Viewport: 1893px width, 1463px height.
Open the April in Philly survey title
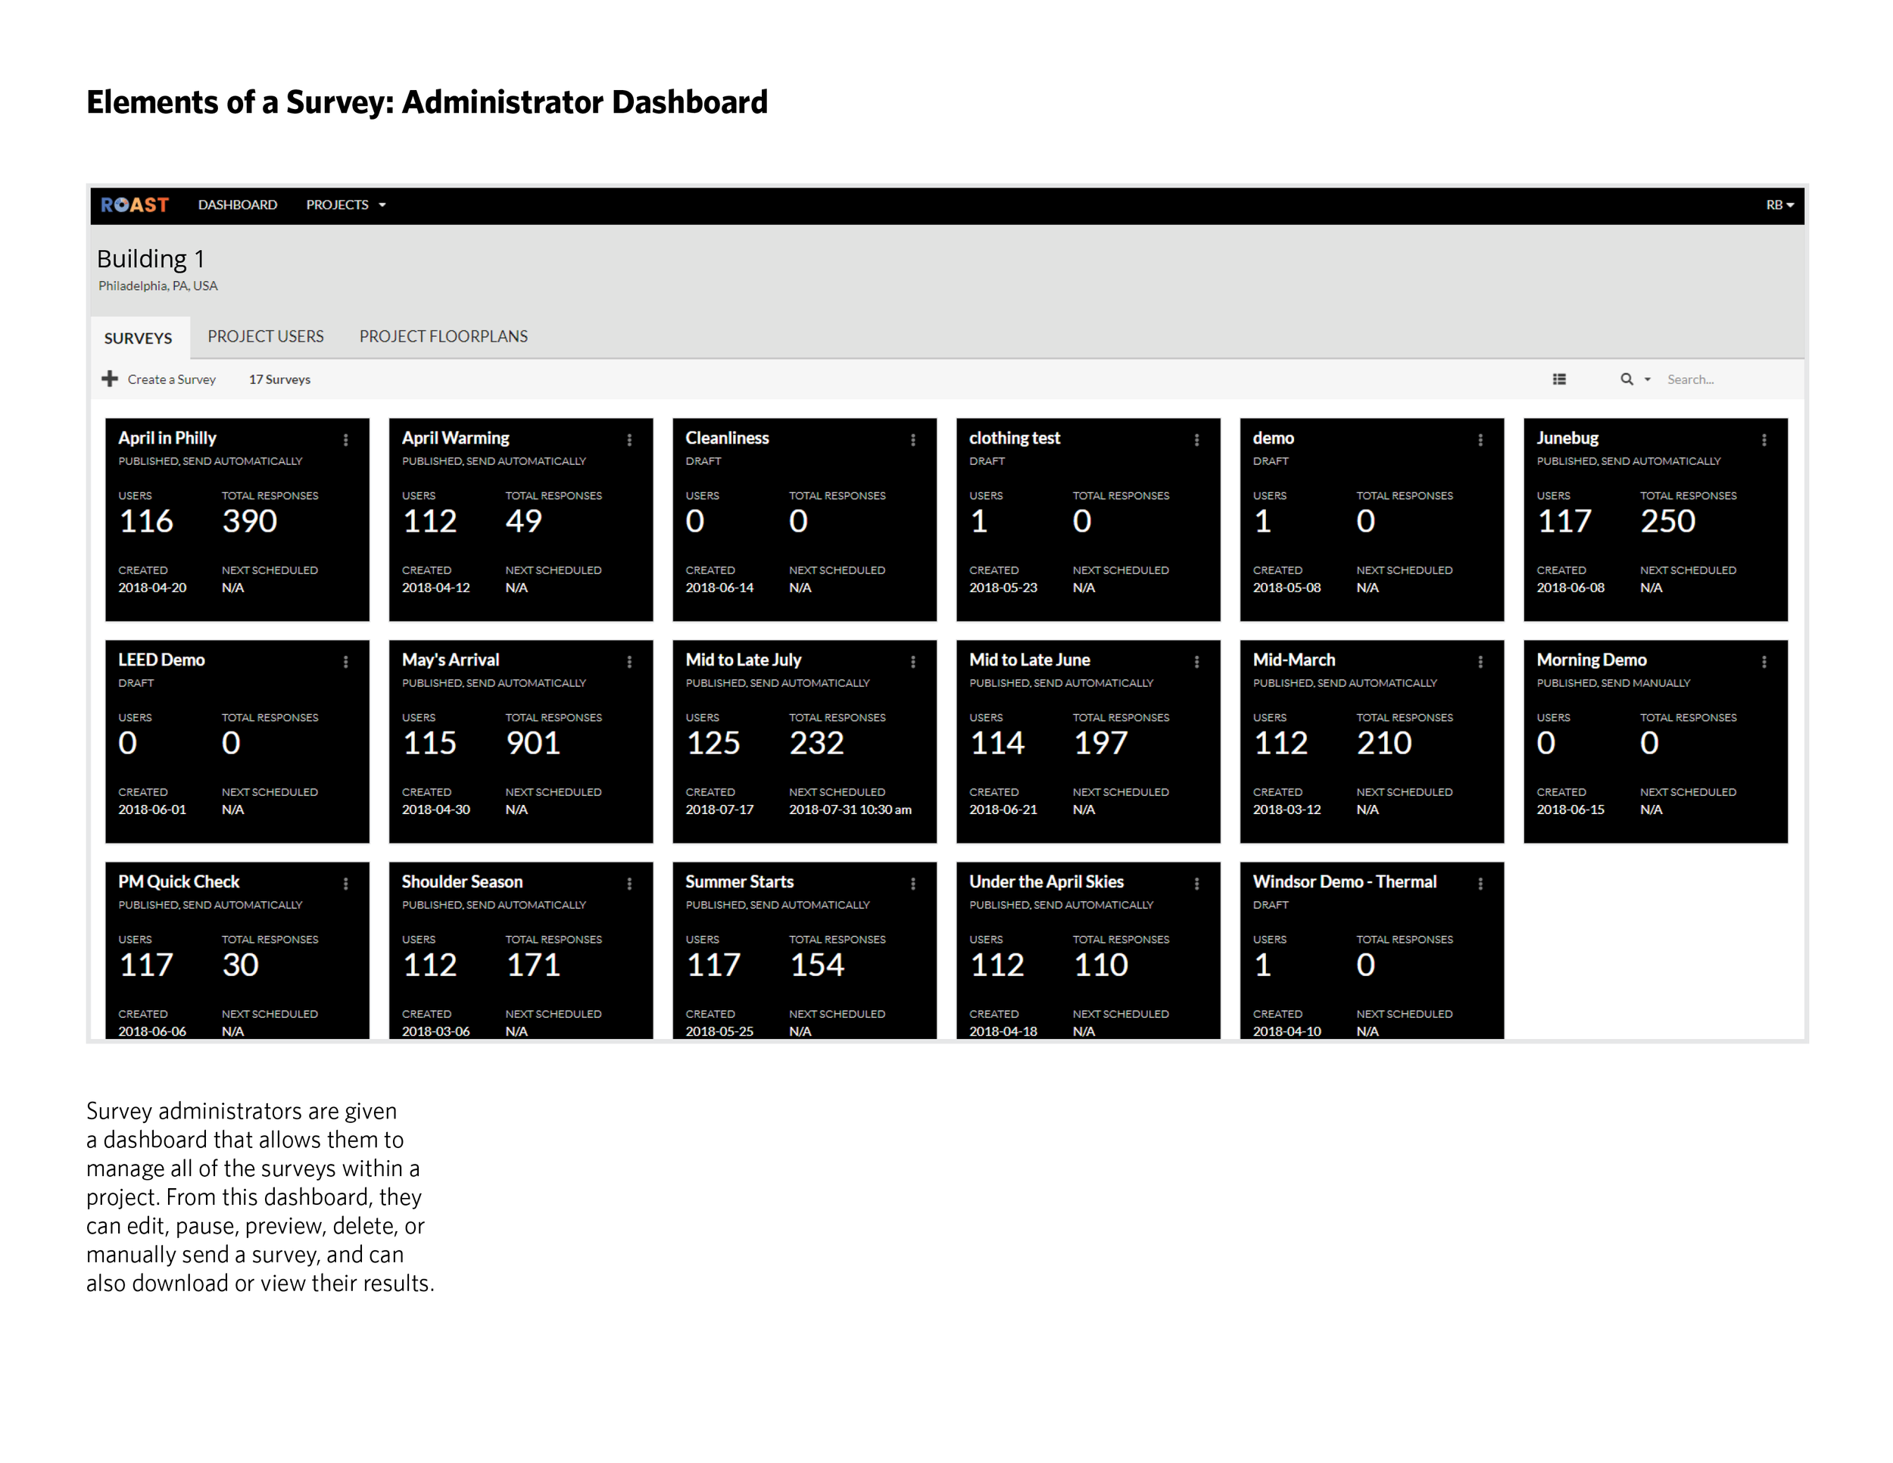(x=167, y=438)
